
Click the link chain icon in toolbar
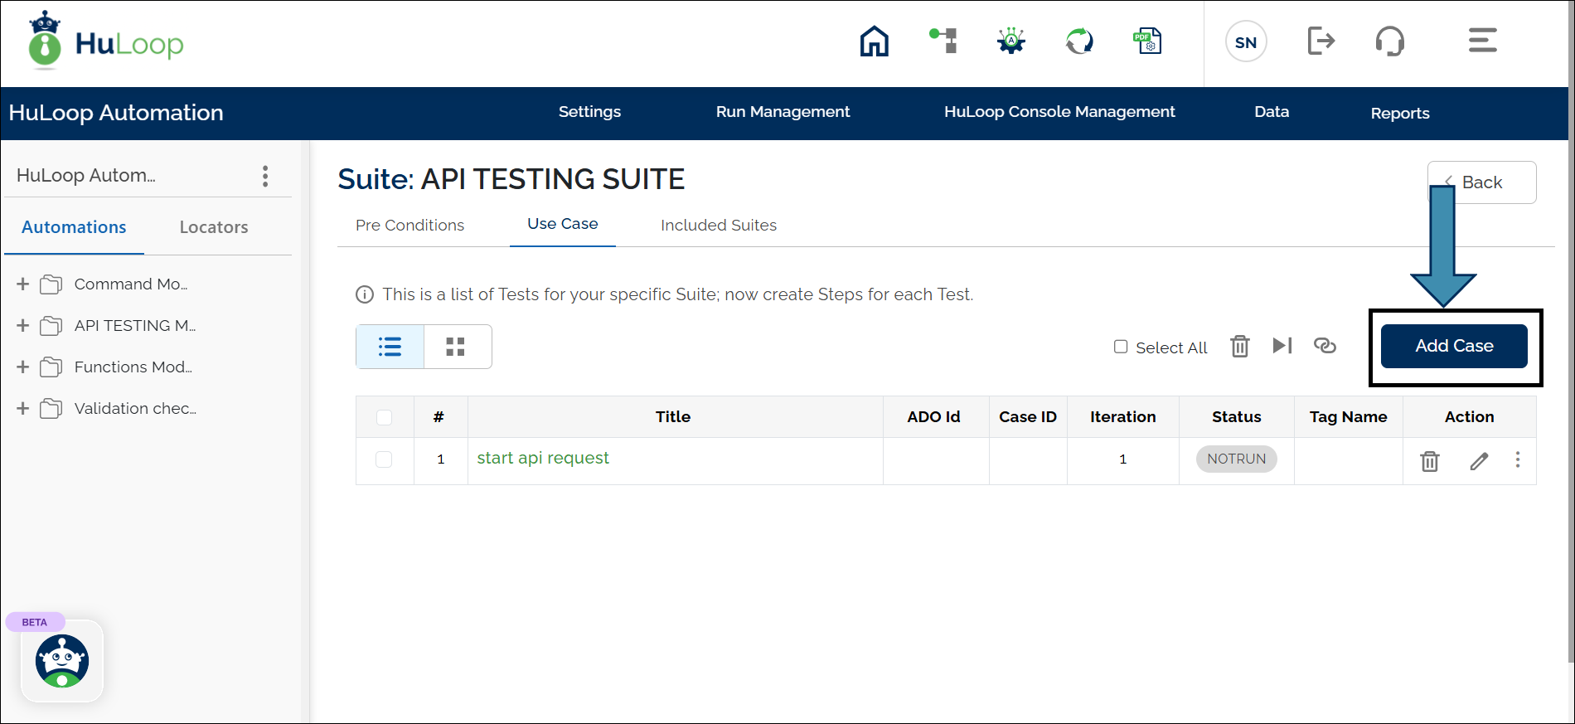coord(1325,346)
